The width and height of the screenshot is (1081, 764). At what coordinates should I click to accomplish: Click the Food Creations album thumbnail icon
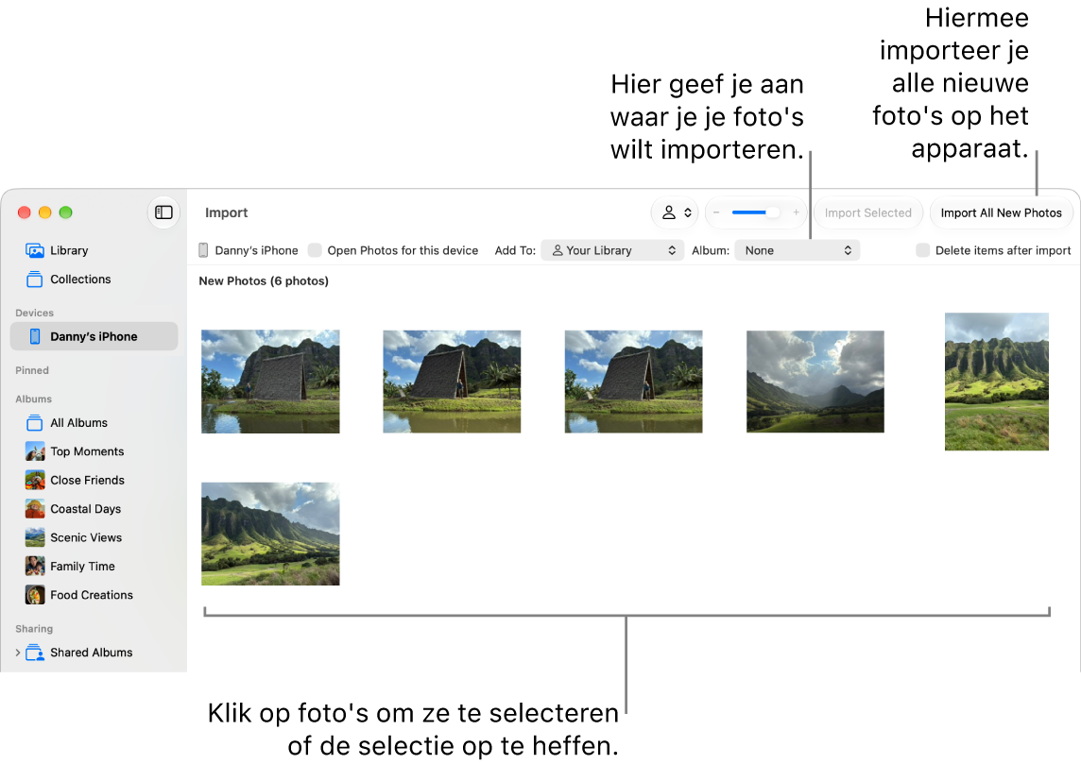pyautogui.click(x=34, y=595)
